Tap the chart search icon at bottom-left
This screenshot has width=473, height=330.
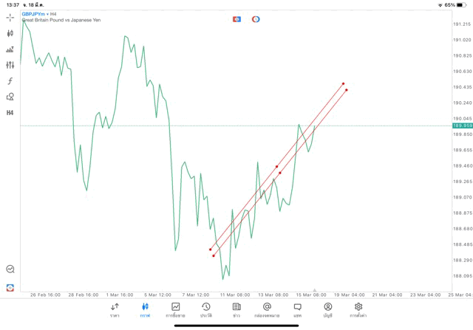(10, 269)
